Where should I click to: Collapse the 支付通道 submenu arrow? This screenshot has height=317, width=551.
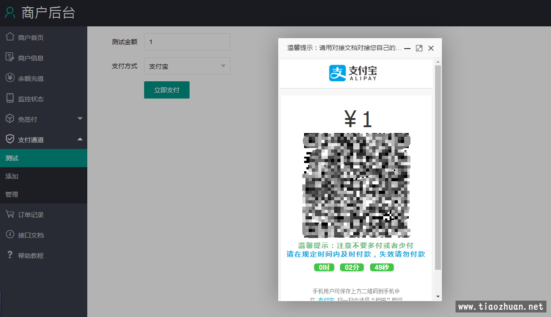[x=80, y=139]
